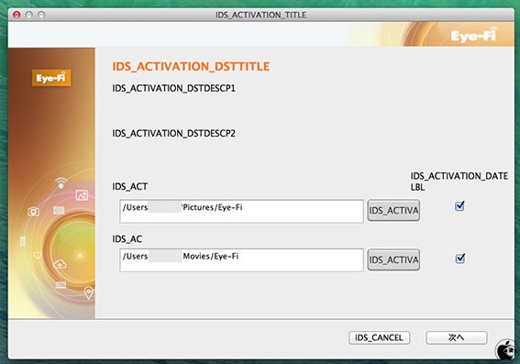This screenshot has height=364, width=520.
Task: Click the Eye-Fi logo in sidebar
Action: tap(51, 78)
